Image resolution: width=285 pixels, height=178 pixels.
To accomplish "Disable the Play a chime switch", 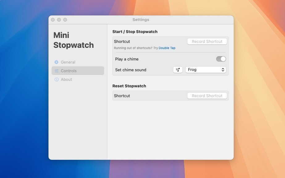I will tap(221, 59).
